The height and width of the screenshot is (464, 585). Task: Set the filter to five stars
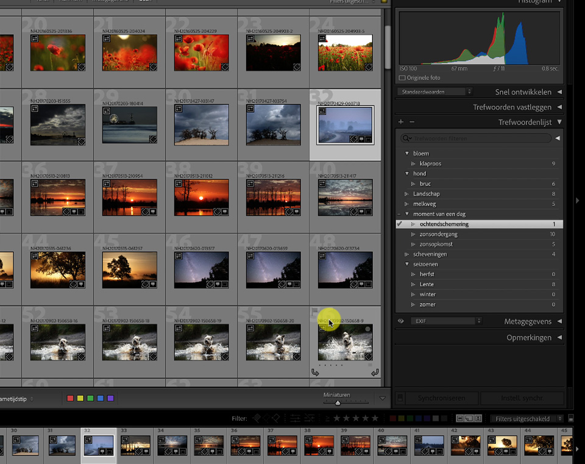click(x=375, y=418)
